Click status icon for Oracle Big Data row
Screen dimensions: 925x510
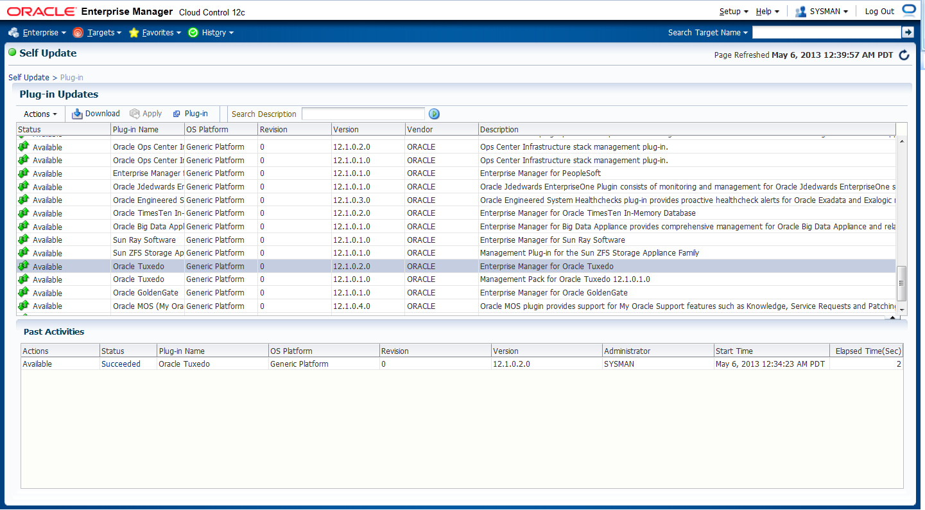[x=24, y=226]
